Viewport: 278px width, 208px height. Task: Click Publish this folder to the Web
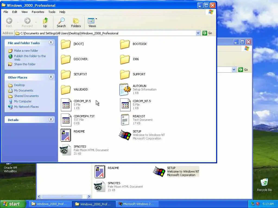(30, 58)
